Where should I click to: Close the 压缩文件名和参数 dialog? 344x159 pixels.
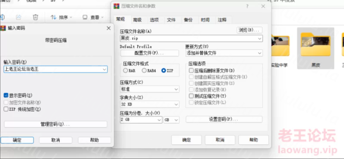(263, 6)
